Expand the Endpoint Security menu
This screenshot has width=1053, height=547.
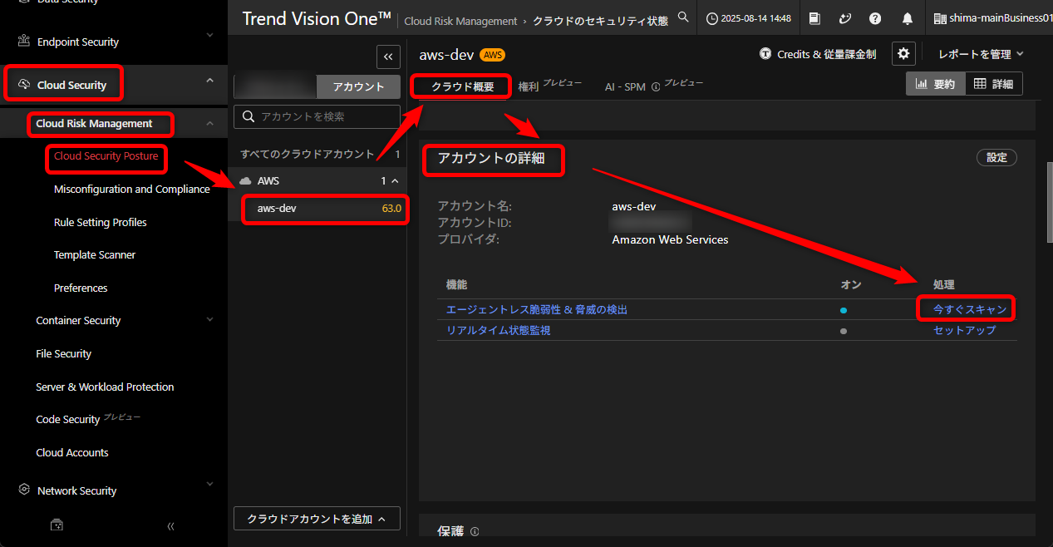pyautogui.click(x=209, y=37)
